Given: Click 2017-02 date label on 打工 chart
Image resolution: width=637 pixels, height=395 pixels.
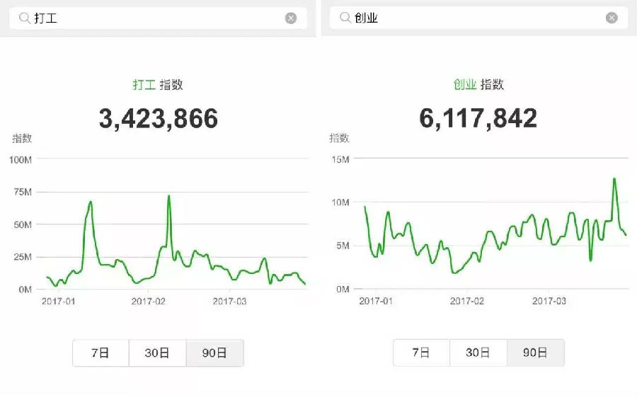Looking at the screenshot, I should (149, 301).
